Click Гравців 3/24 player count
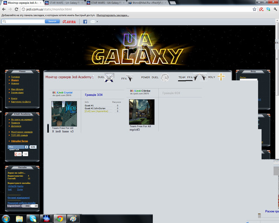Screen dimensions: 279x223 pyautogui.click(x=93, y=95)
